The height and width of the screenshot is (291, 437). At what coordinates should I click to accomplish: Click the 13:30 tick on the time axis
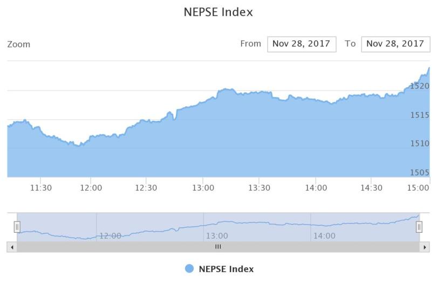259,188
